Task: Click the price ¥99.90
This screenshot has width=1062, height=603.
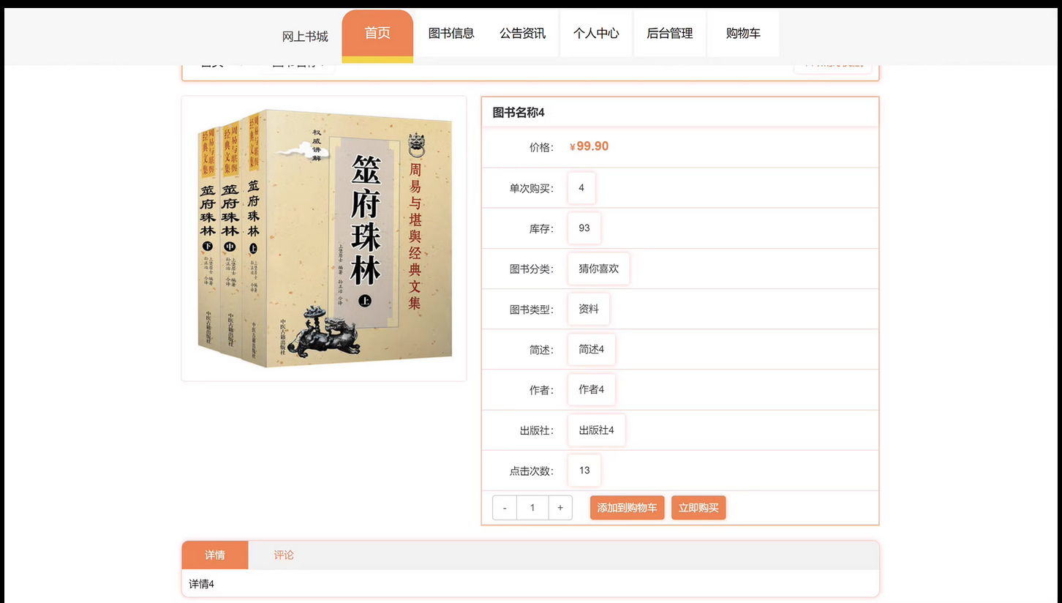Action: point(589,146)
